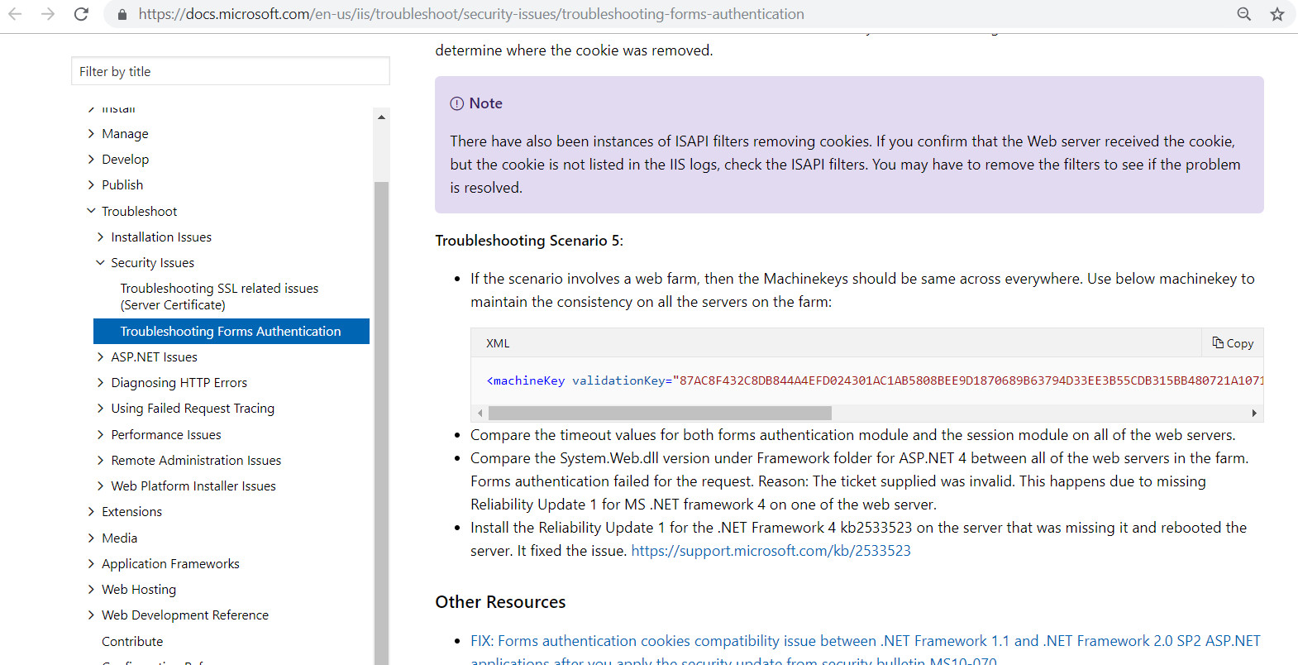Expand the ASP.NET Issues node
The width and height of the screenshot is (1298, 665).
(101, 357)
